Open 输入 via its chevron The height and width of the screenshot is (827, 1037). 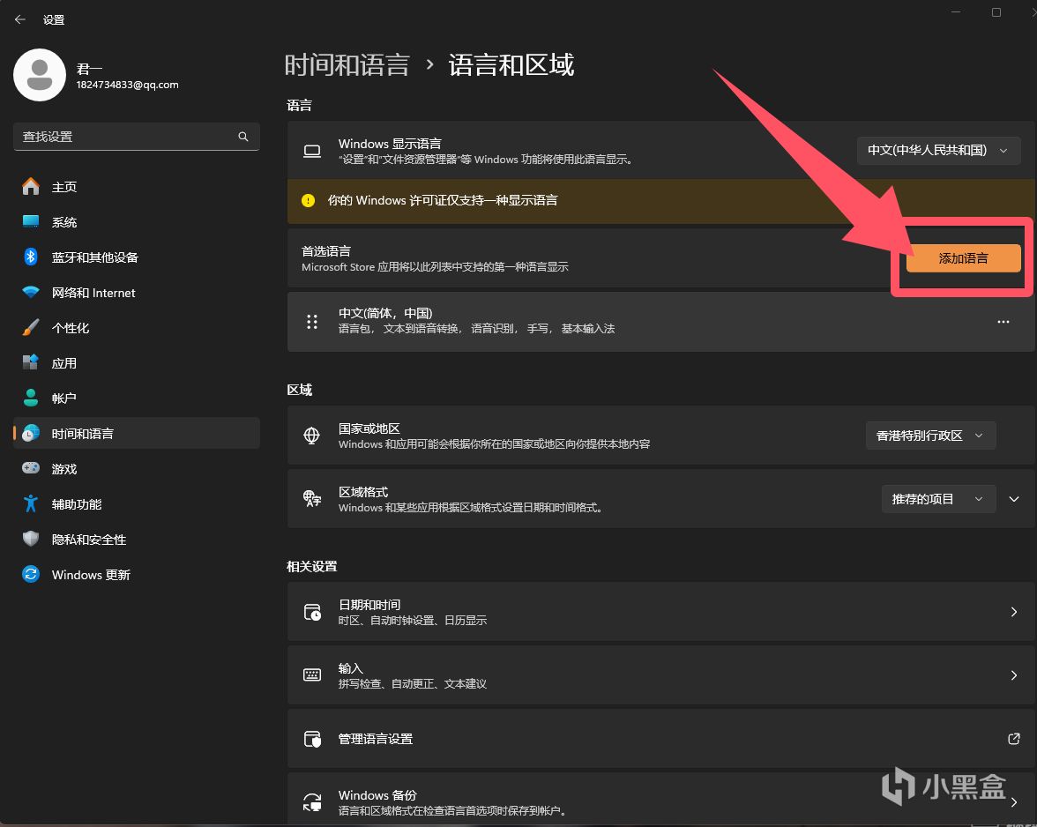[1014, 675]
